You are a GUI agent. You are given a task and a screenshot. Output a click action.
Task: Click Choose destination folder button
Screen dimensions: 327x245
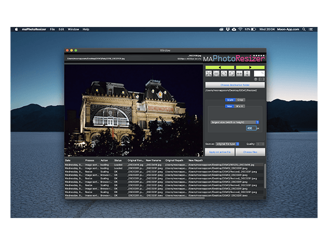pyautogui.click(x=235, y=85)
